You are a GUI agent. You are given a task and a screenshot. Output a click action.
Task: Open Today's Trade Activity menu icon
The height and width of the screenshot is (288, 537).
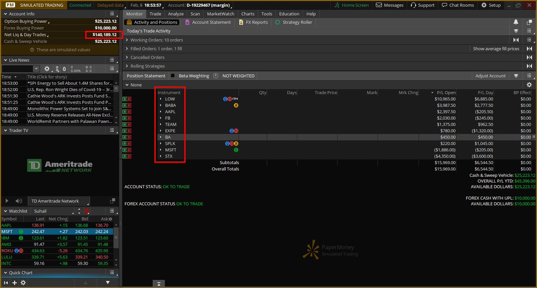pyautogui.click(x=529, y=31)
